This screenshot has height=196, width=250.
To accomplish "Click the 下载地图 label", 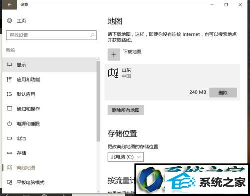I will coord(132,52).
